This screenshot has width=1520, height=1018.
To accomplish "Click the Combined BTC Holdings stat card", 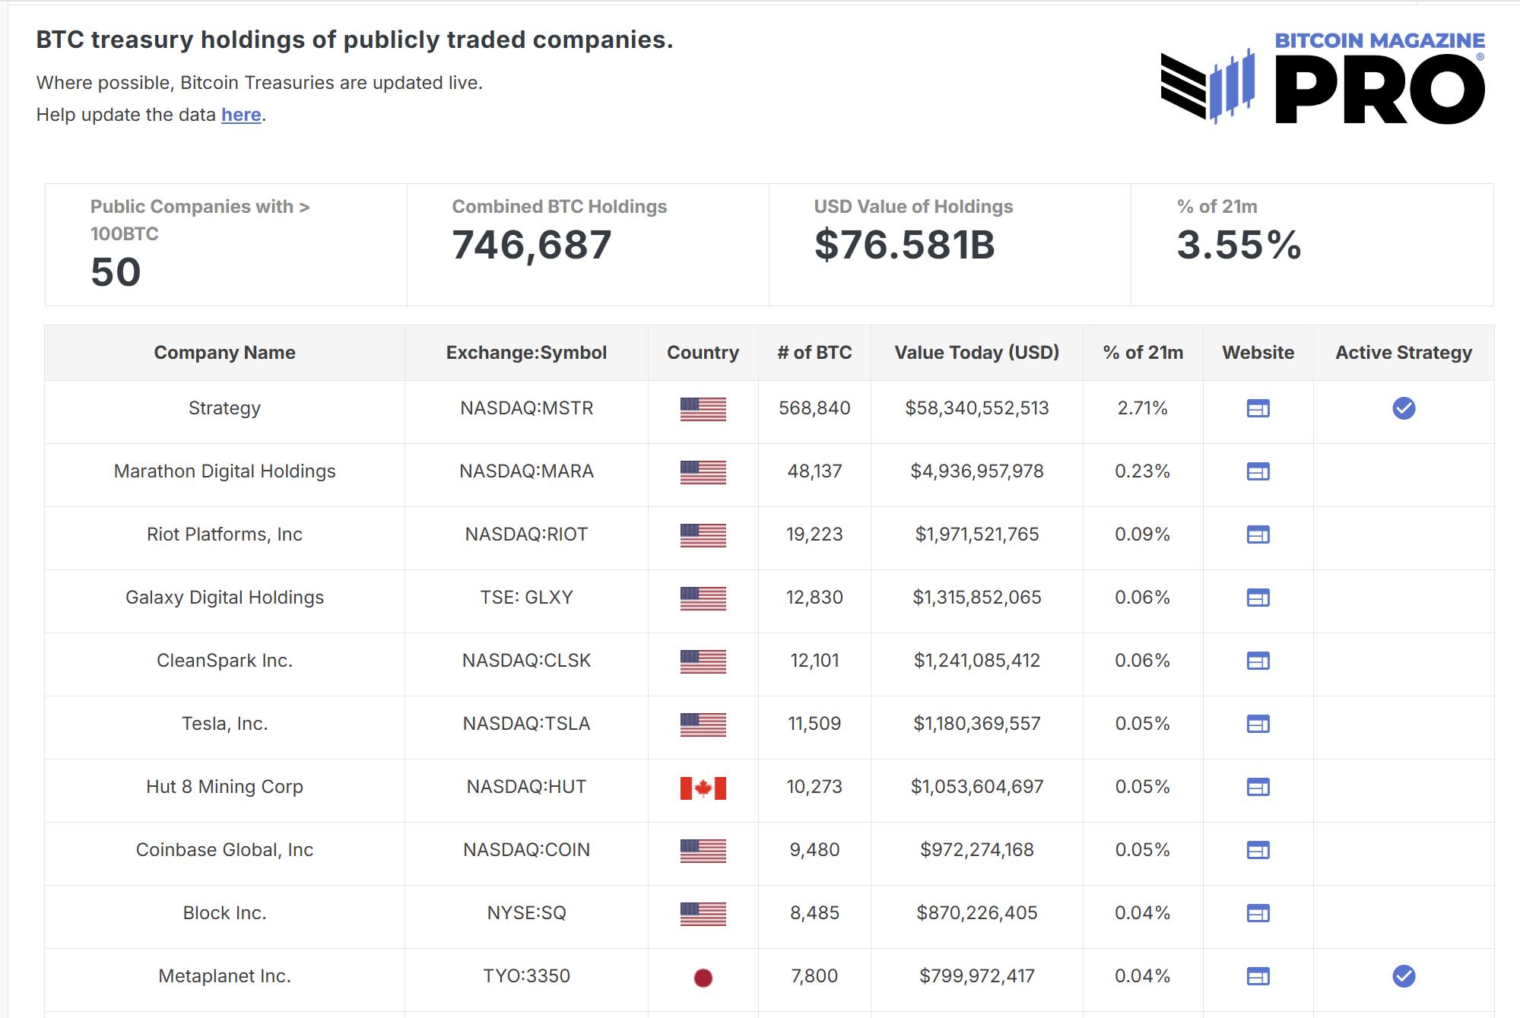I will pos(587,244).
